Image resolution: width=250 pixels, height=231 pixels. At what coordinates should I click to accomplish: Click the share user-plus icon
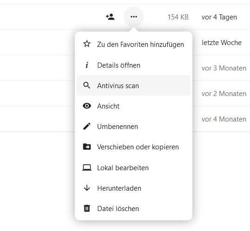tap(110, 17)
